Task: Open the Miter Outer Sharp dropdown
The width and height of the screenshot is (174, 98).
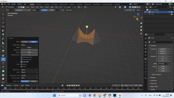Action: (x=29, y=70)
